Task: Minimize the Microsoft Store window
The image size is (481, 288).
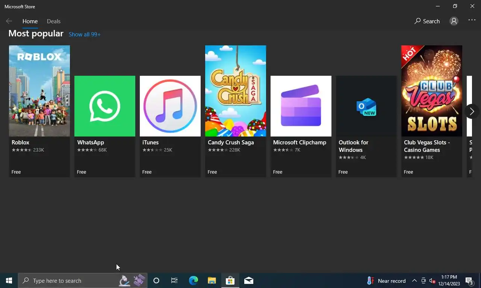Action: coord(438,6)
